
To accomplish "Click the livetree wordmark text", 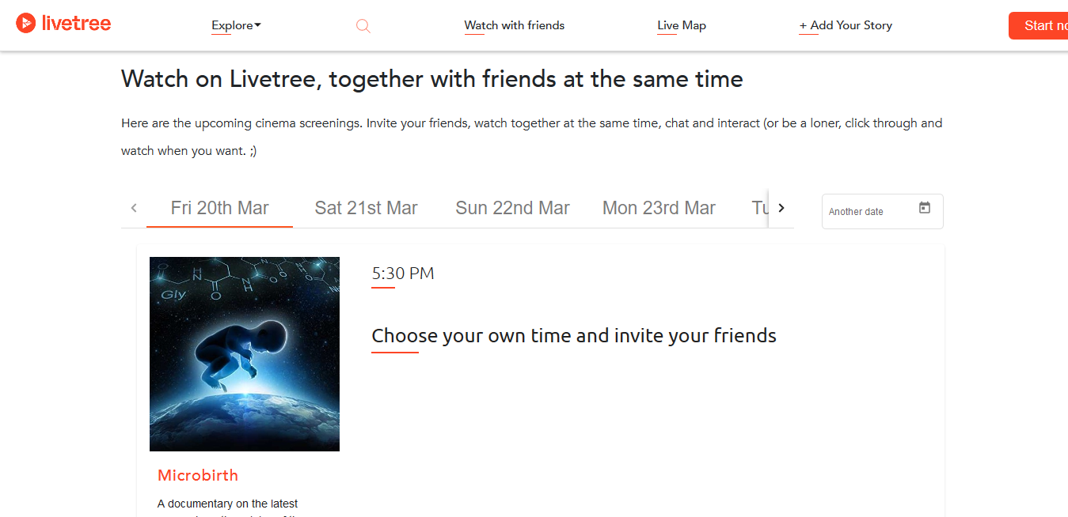I will tap(75, 24).
